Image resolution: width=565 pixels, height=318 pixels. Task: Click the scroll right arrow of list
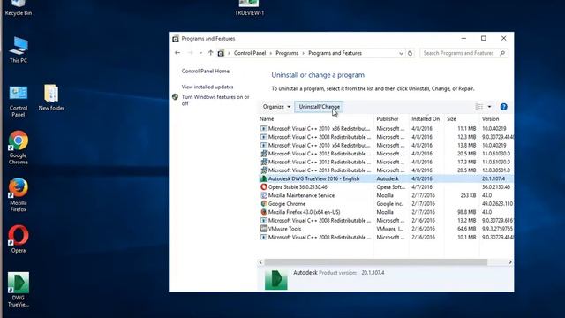point(510,262)
